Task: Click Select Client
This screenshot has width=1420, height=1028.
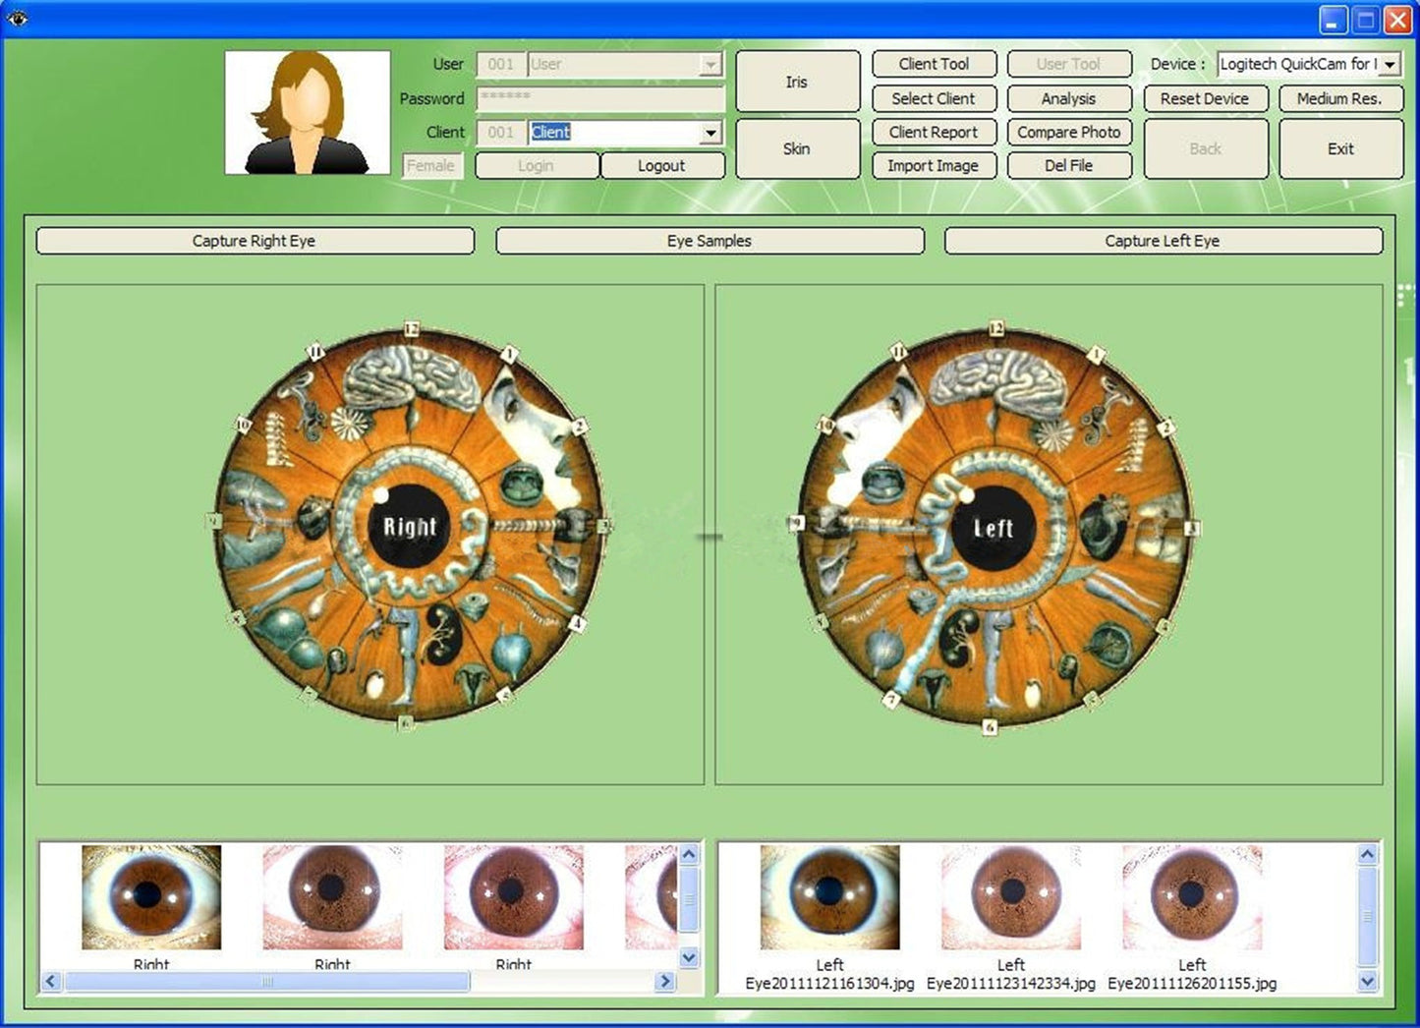Action: pos(934,98)
